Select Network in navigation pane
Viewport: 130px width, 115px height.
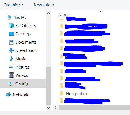(20, 95)
